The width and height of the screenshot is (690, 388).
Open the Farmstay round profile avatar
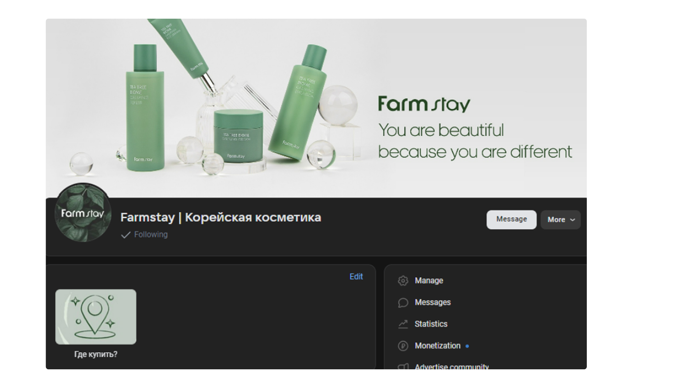pyautogui.click(x=83, y=213)
